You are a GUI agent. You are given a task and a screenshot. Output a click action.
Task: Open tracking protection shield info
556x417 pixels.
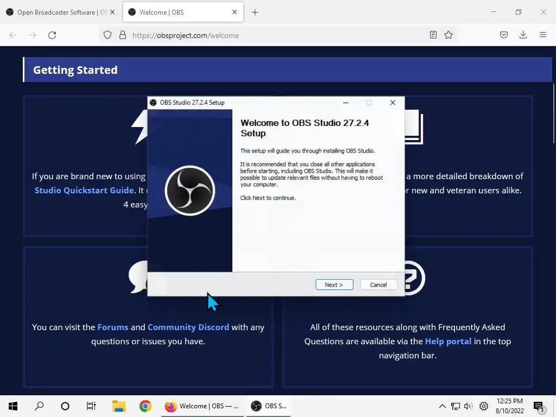point(108,35)
